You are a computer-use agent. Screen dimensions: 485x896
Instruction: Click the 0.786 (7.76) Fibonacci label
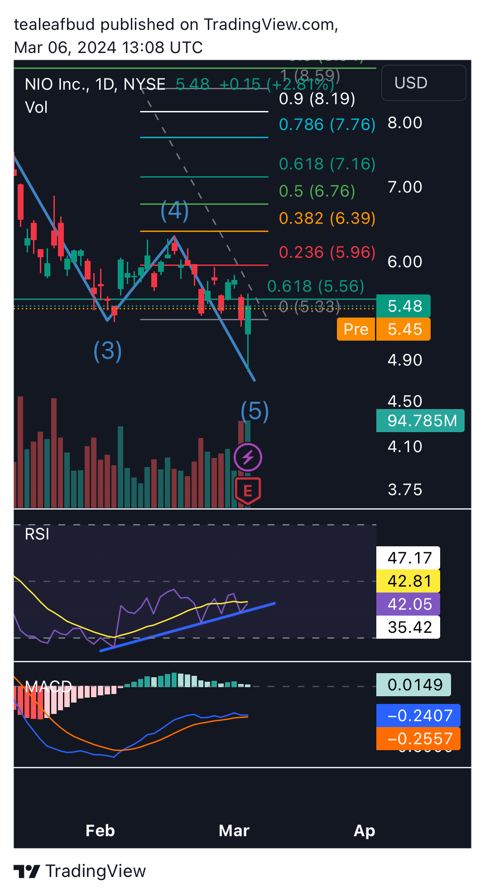click(327, 125)
